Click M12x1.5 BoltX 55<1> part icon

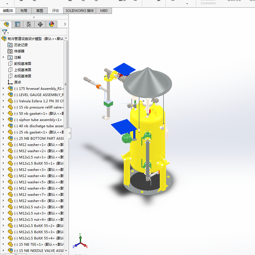click(10, 163)
